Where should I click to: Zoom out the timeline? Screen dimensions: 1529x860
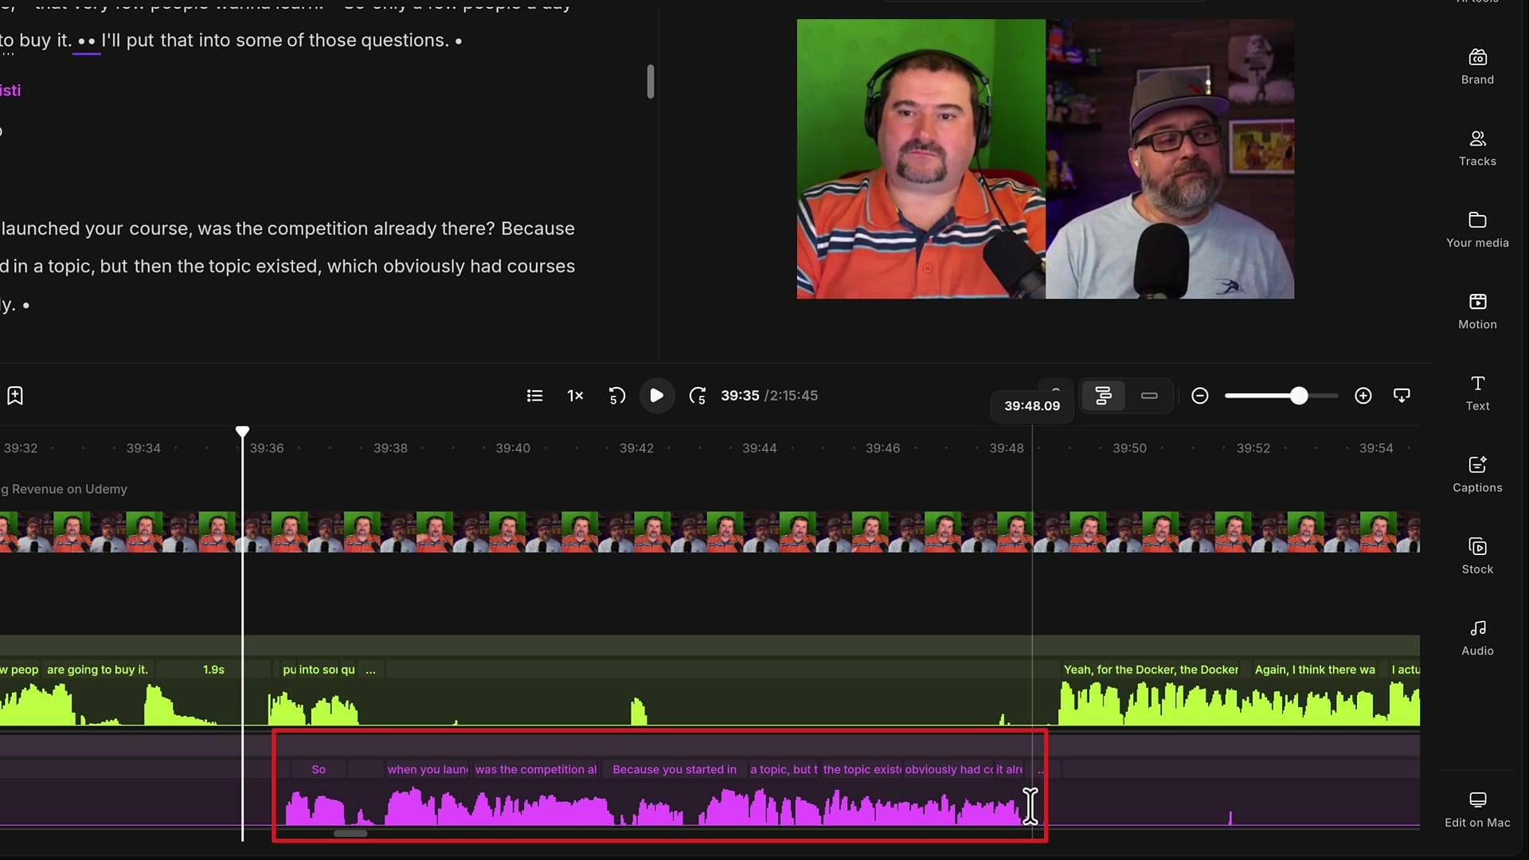click(x=1199, y=396)
